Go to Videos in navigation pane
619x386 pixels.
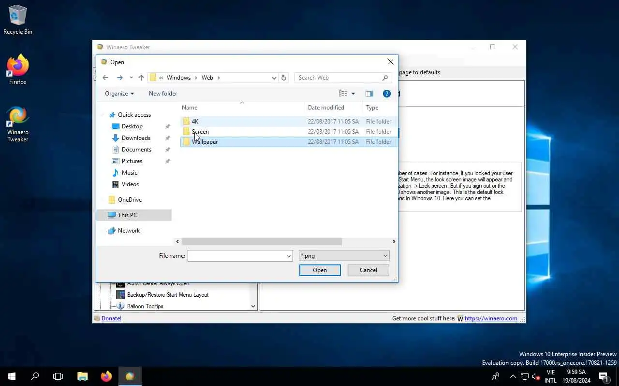[x=126, y=184]
